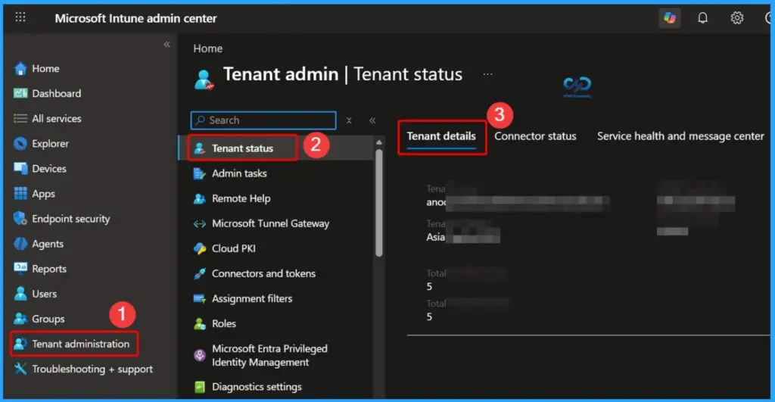The height and width of the screenshot is (402, 775).
Task: Click inside the tenant menu Search field
Action: pos(263,120)
